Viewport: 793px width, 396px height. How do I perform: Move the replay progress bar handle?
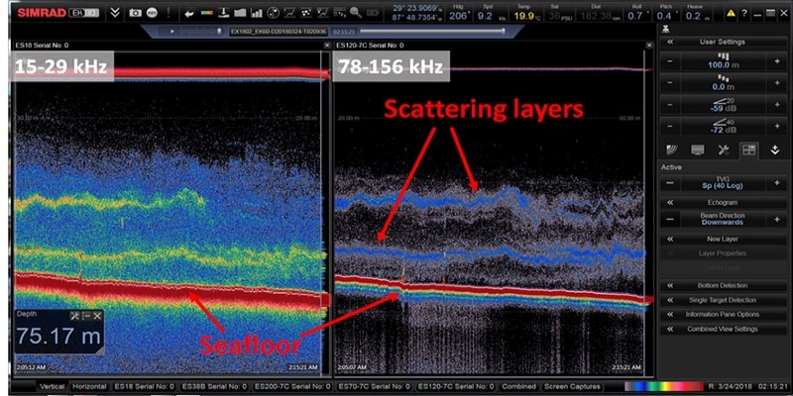tap(503, 32)
